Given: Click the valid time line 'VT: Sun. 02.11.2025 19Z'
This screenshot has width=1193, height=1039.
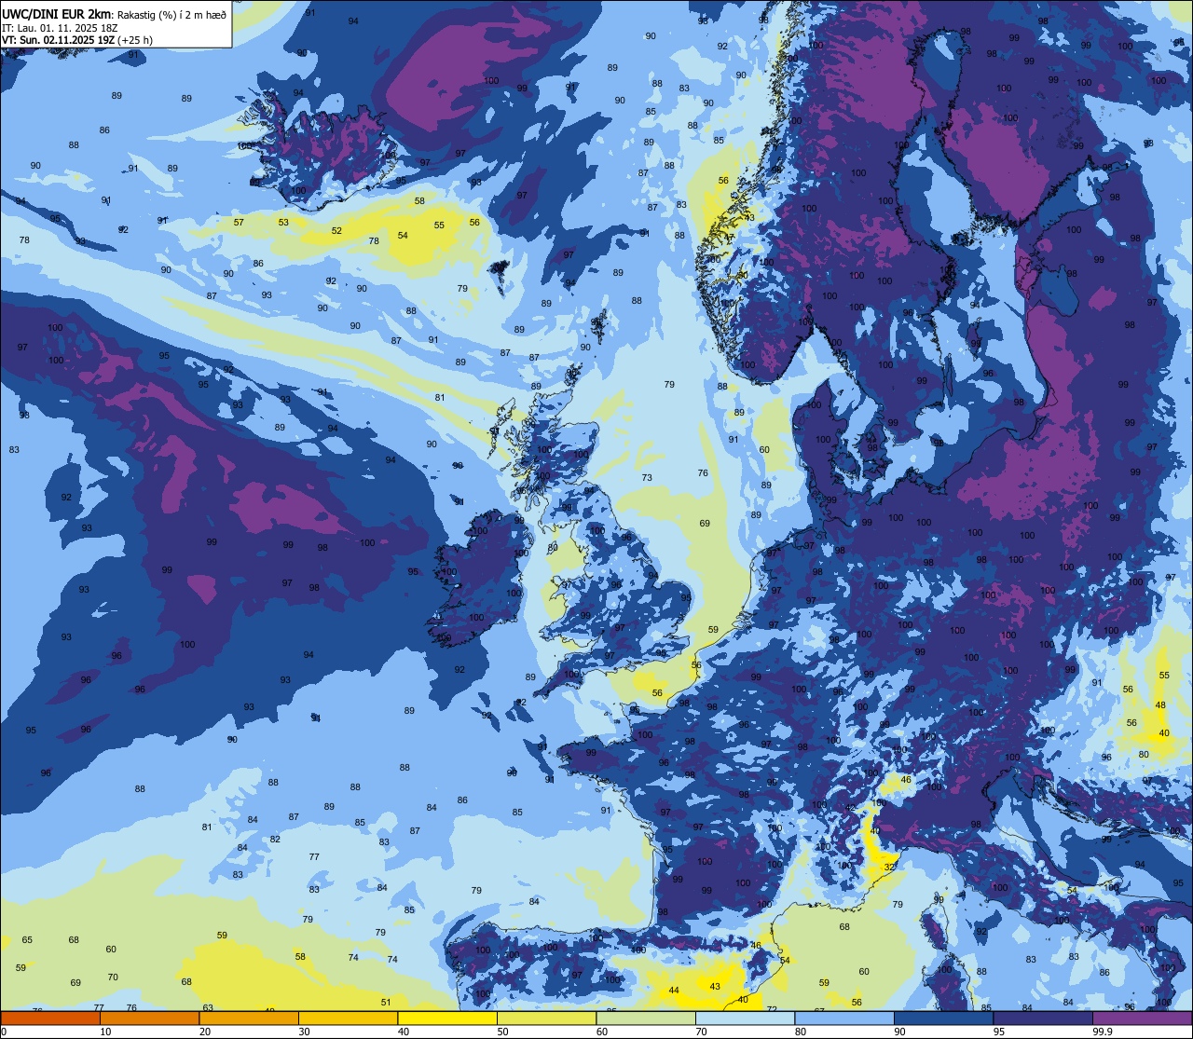Looking at the screenshot, I should (59, 40).
